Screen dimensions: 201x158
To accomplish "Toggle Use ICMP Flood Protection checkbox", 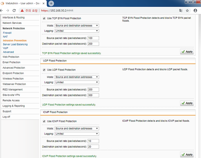I will click(44, 121).
